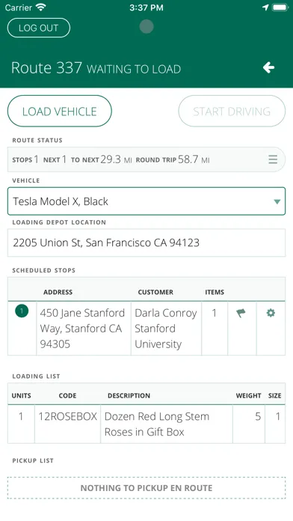Click the Log Out button

tap(39, 28)
